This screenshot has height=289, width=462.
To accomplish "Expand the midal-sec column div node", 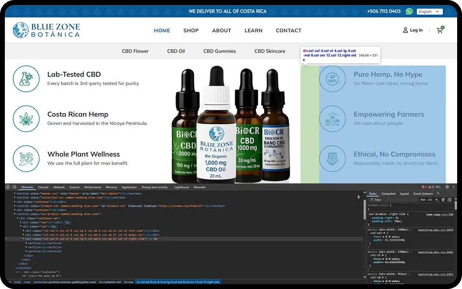I will tap(23, 235).
